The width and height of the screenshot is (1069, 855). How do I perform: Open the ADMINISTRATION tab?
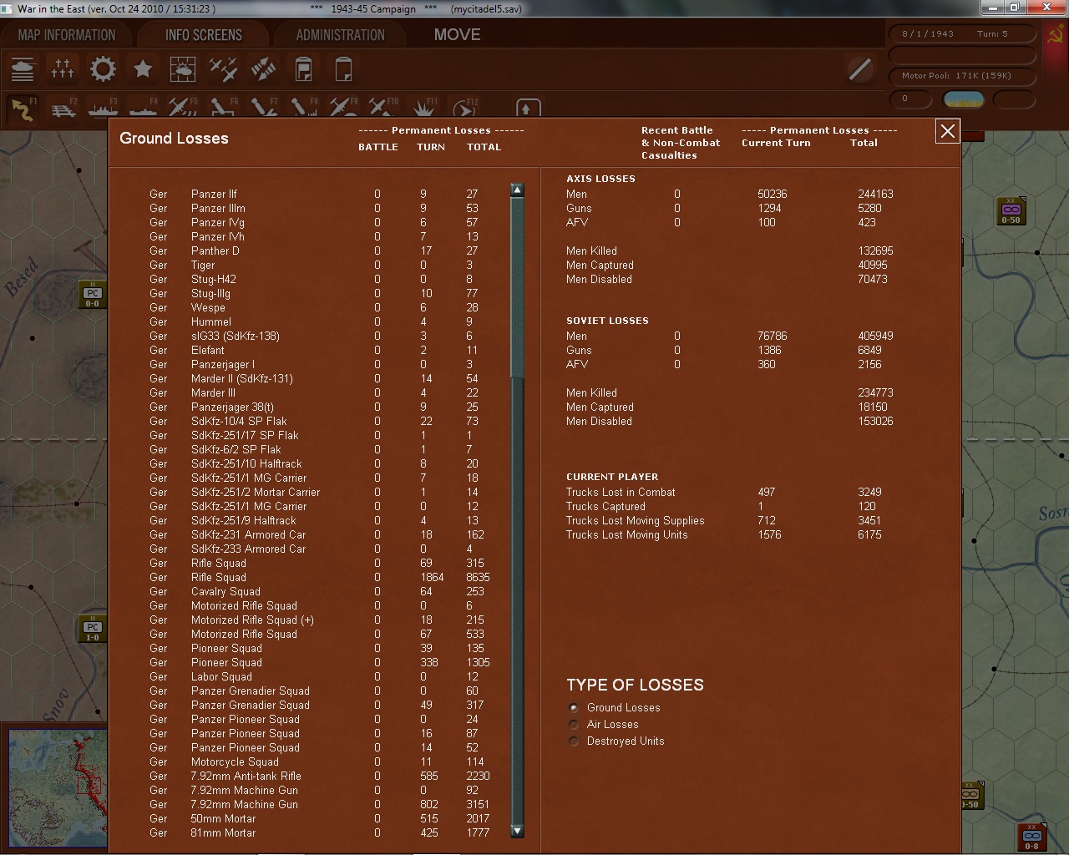tap(341, 35)
